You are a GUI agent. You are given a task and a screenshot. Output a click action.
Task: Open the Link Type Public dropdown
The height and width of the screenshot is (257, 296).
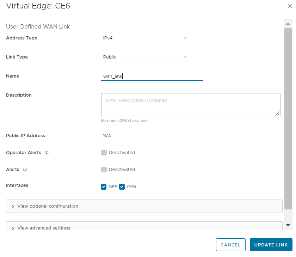(144, 57)
